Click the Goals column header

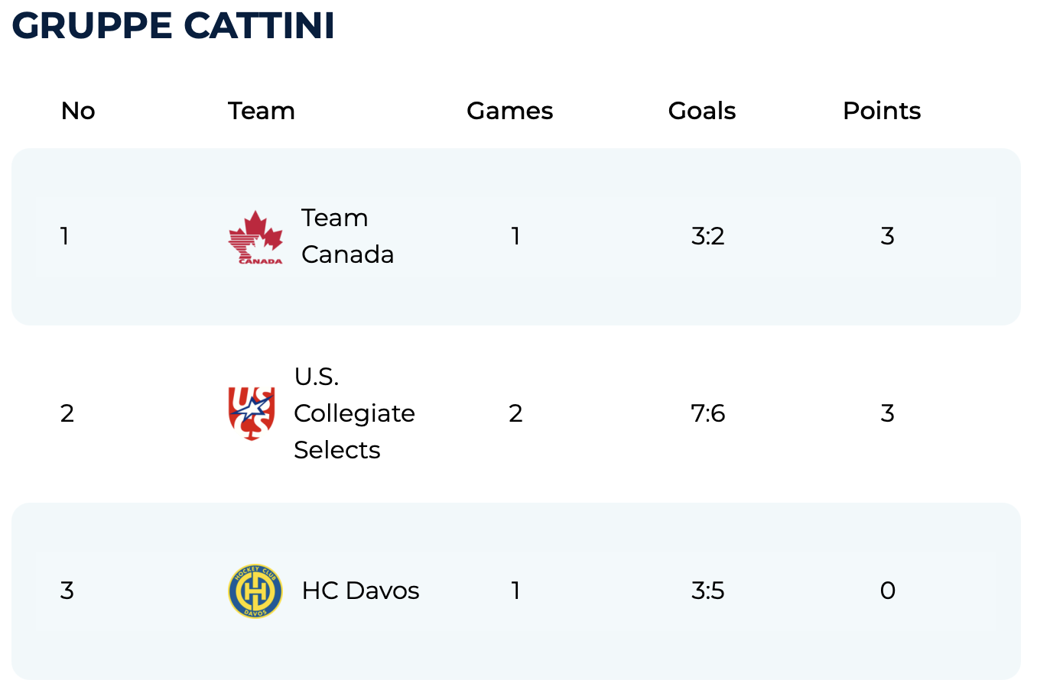pyautogui.click(x=702, y=111)
